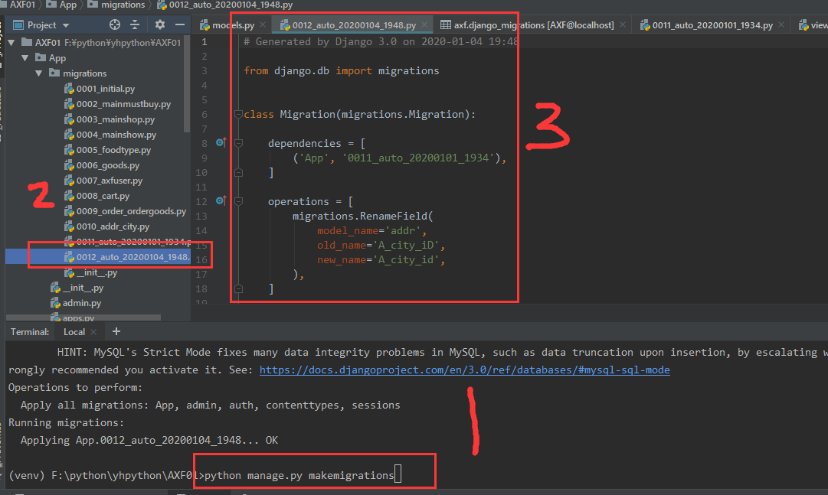Fold the Migration class using the gutter arrow
Image resolution: width=828 pixels, height=495 pixels.
click(x=238, y=113)
